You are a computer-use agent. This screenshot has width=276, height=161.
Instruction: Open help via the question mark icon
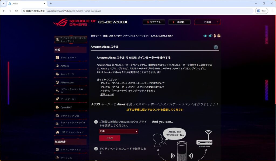216,47
